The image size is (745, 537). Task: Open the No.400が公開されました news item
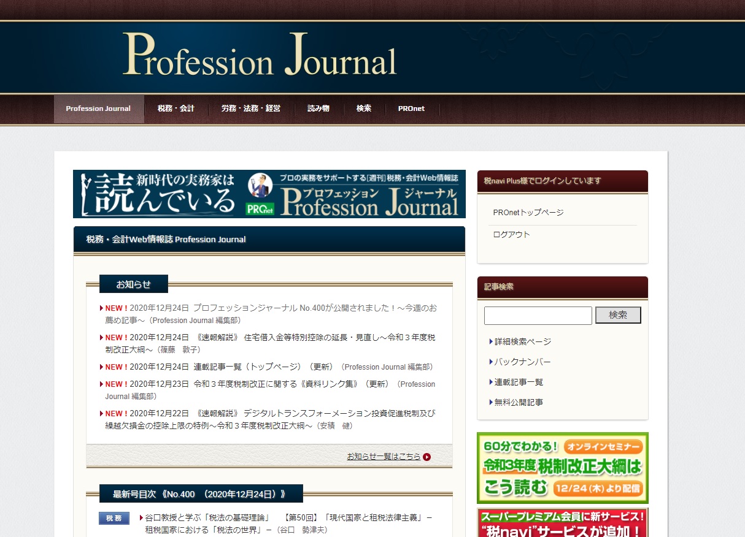[271, 314]
